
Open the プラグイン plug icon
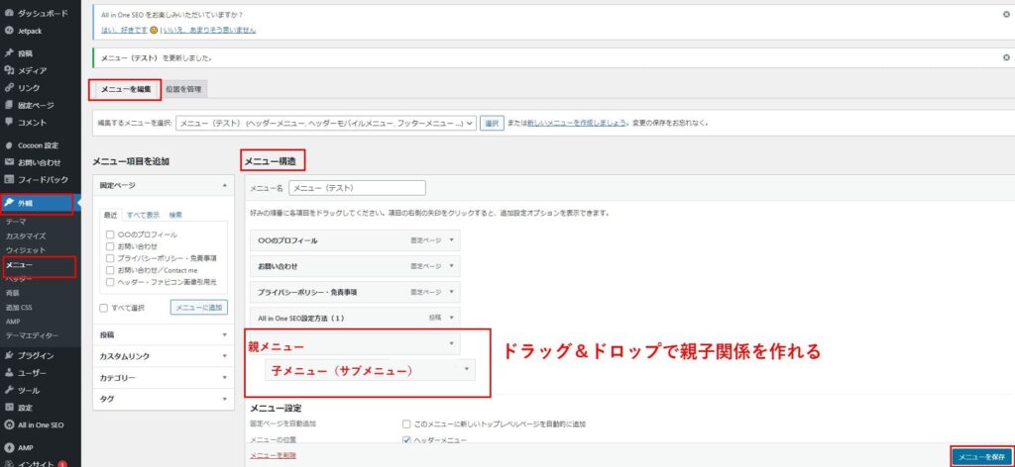click(x=9, y=355)
